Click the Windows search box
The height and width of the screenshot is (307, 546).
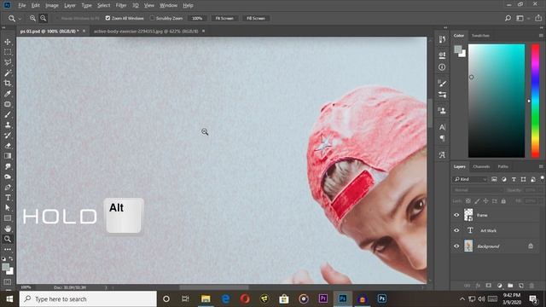pyautogui.click(x=88, y=299)
